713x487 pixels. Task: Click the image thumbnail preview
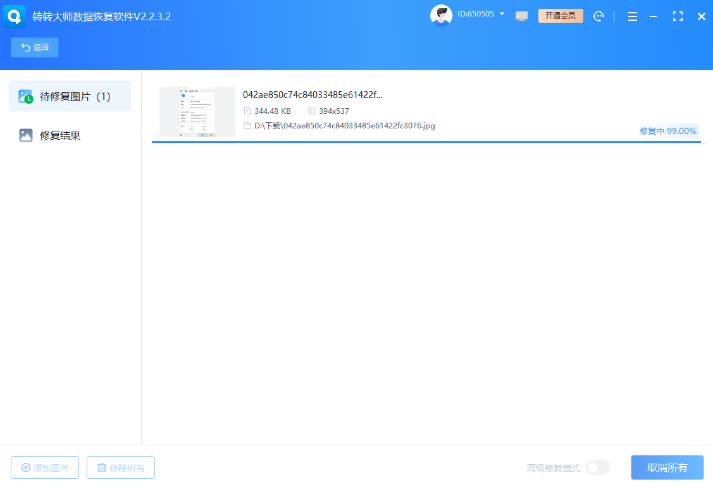197,112
